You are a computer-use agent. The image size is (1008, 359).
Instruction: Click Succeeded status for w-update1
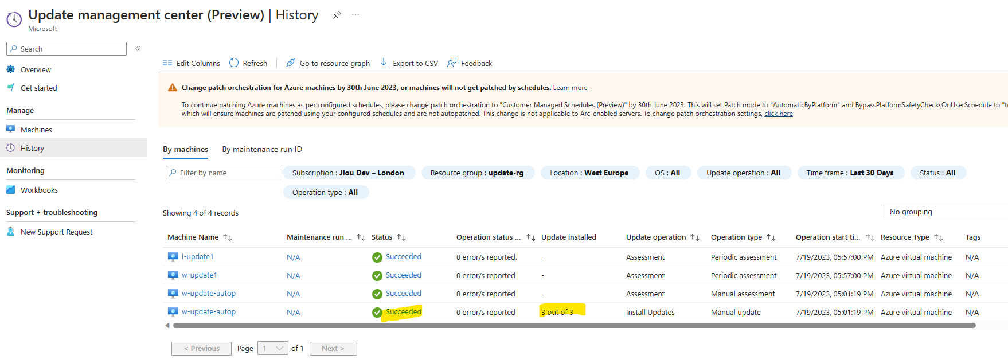tap(404, 275)
